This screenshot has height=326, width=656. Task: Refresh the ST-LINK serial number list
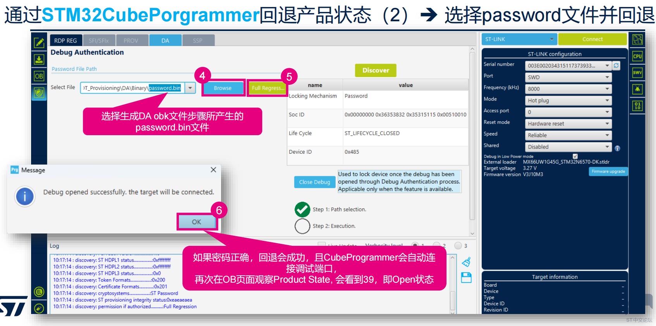click(616, 65)
